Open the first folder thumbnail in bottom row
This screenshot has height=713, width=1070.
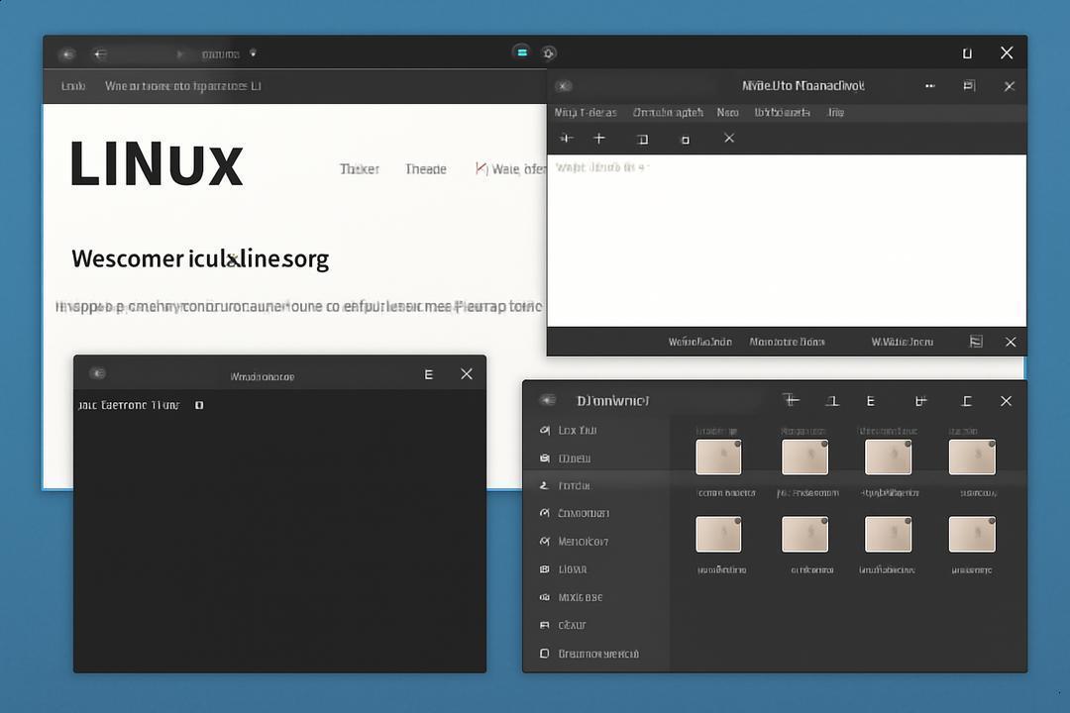[718, 534]
